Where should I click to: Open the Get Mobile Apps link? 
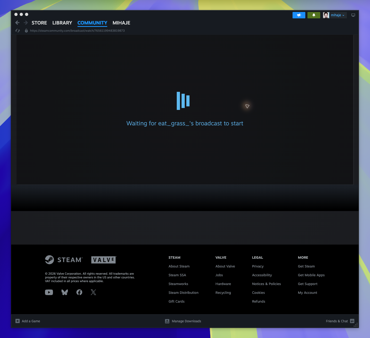311,275
